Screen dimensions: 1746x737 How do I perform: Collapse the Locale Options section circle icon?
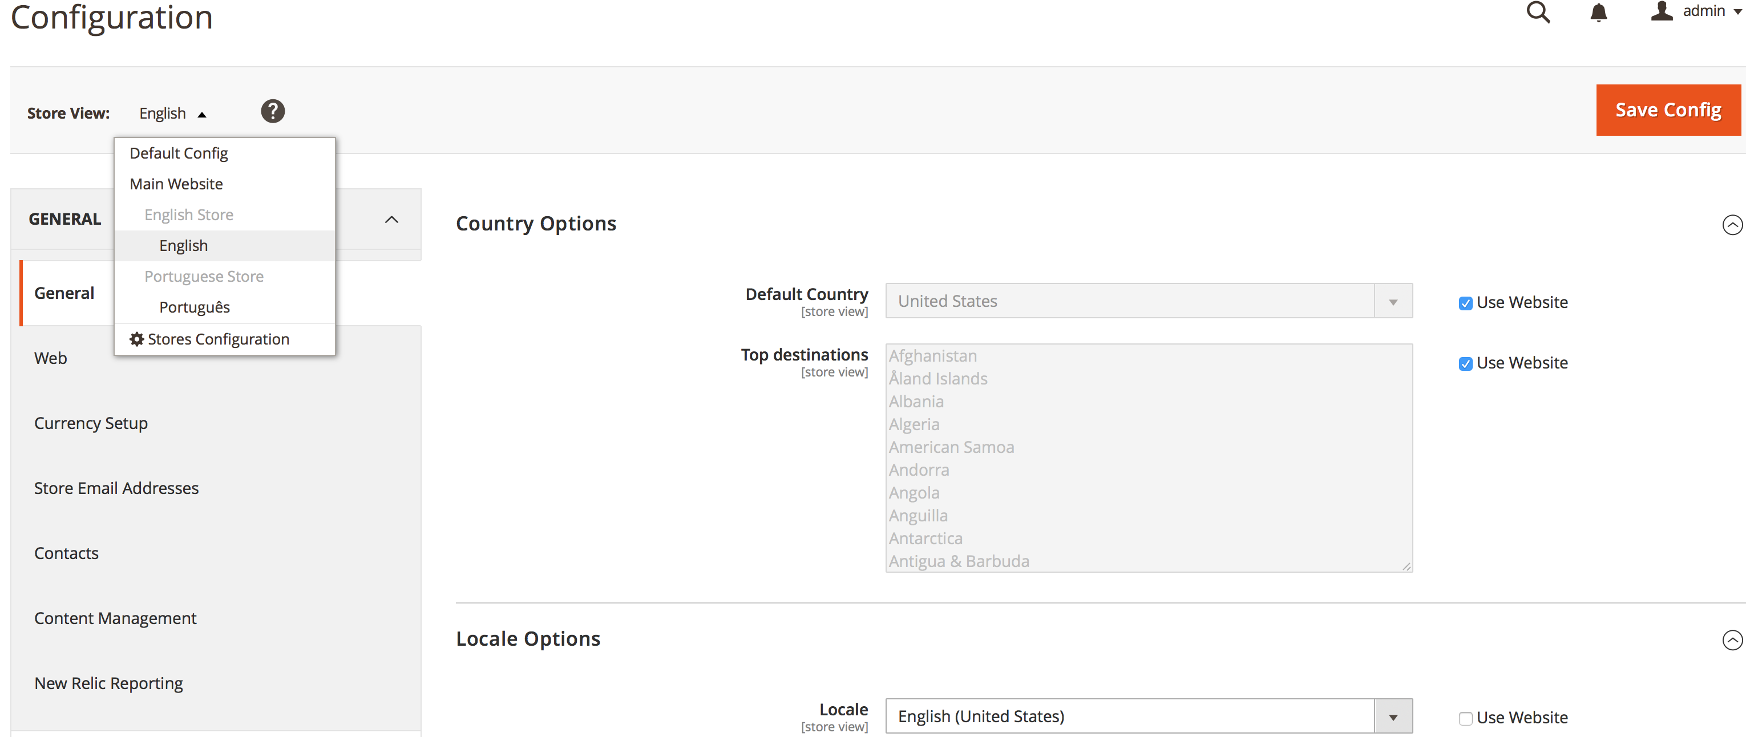[x=1732, y=640]
